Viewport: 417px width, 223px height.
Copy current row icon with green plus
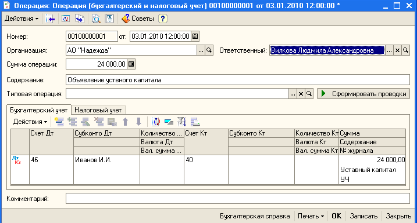pos(72,122)
